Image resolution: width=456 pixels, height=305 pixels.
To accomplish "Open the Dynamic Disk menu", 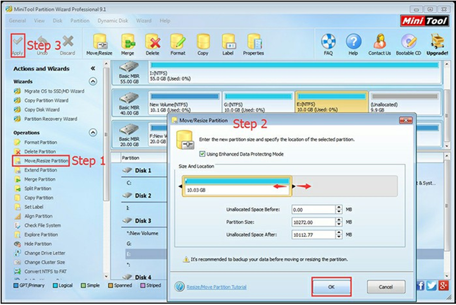I will coord(113,21).
